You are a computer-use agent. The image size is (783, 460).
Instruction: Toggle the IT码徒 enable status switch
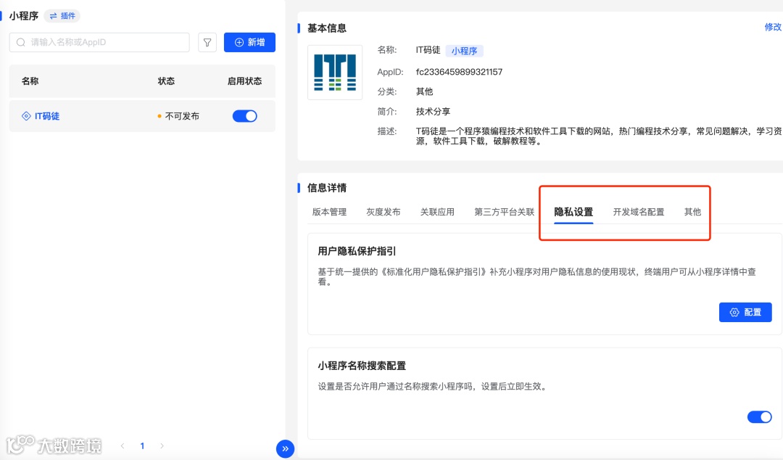(x=245, y=116)
